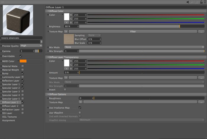Image resolution: width=207 pixels, height=139 pixels.
Task: Enable the Diffuse Layer 2 checkbox
Action: [x=22, y=106]
